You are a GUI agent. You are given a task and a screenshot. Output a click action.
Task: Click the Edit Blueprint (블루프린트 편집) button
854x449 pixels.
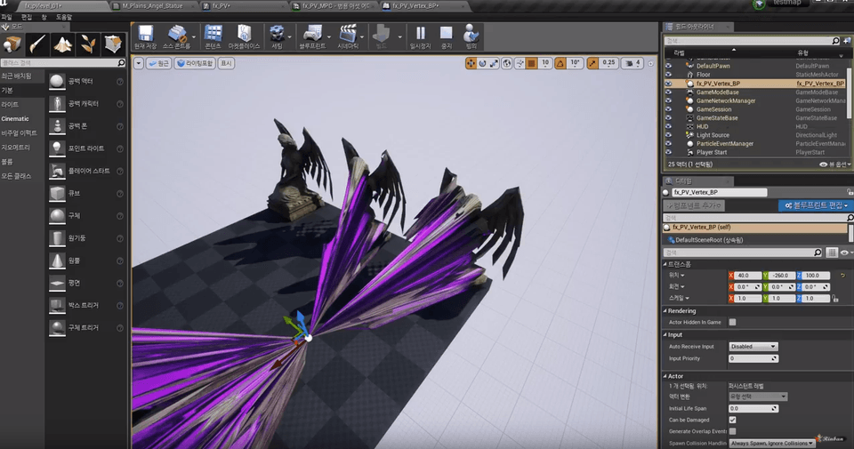816,205
